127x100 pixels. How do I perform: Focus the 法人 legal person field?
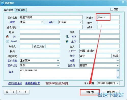tap(100, 46)
